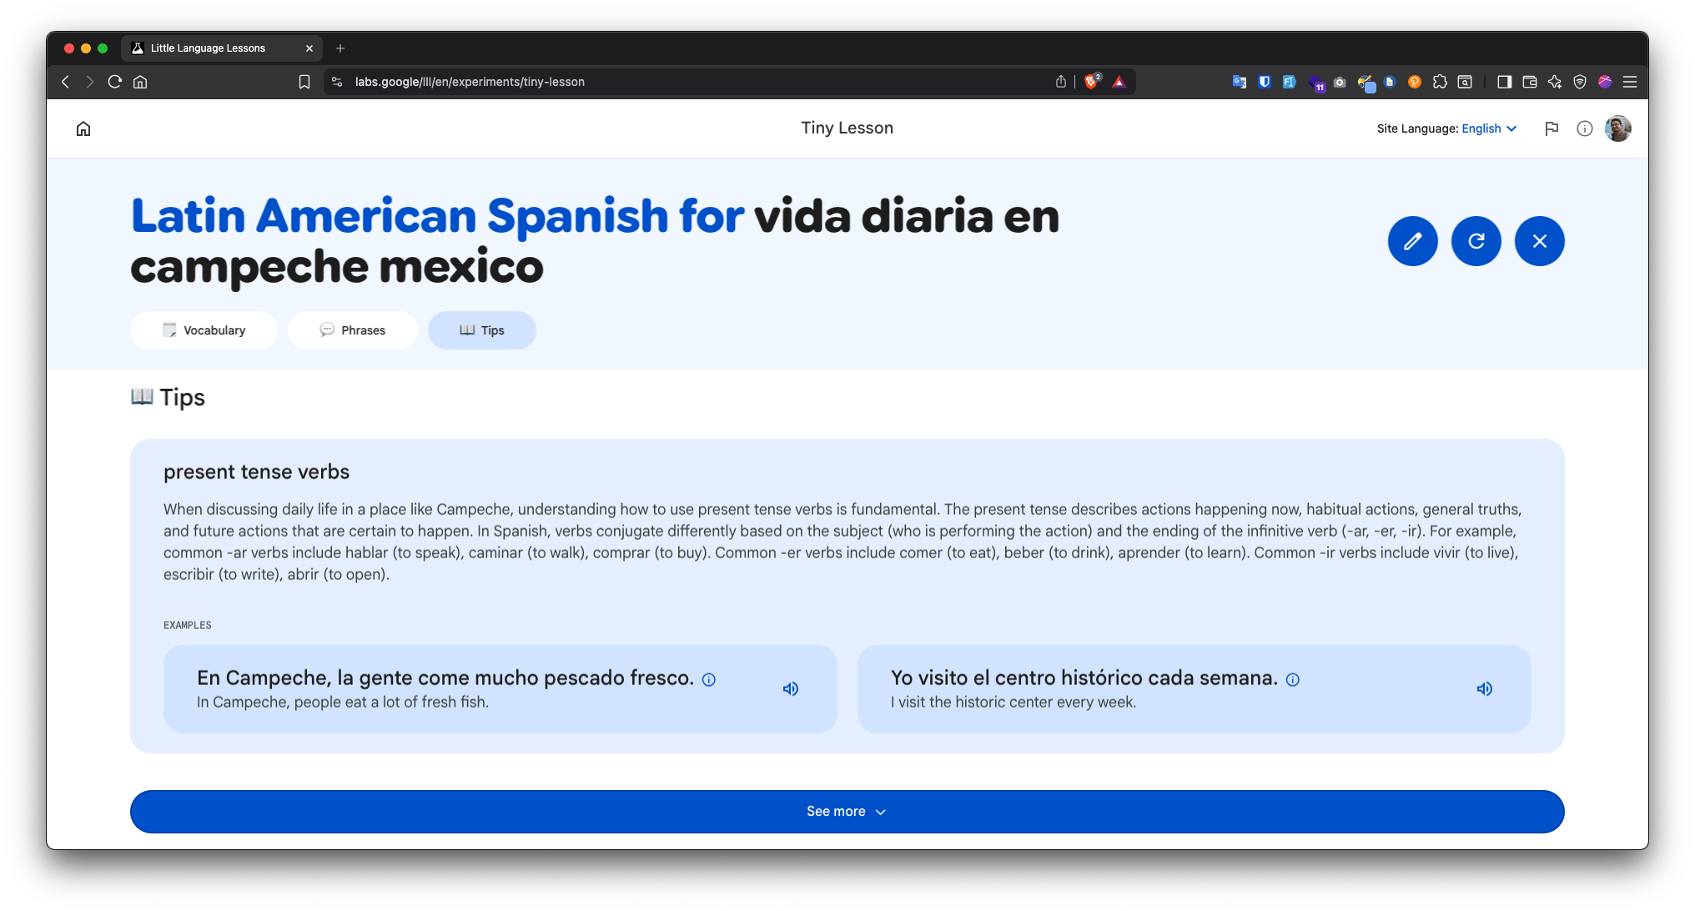Open the browser hamburger menu

click(x=1629, y=82)
